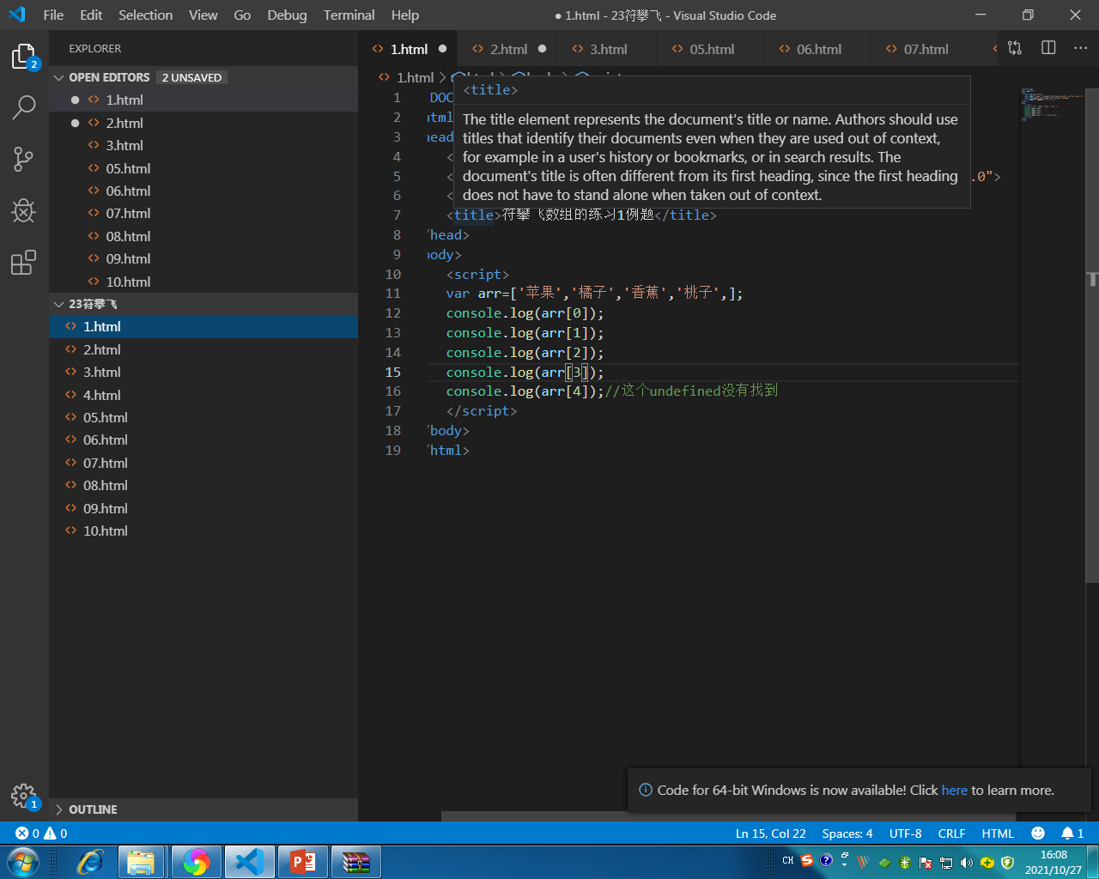Open the notifications bell in status bar
This screenshot has height=879, width=1099.
(1072, 834)
